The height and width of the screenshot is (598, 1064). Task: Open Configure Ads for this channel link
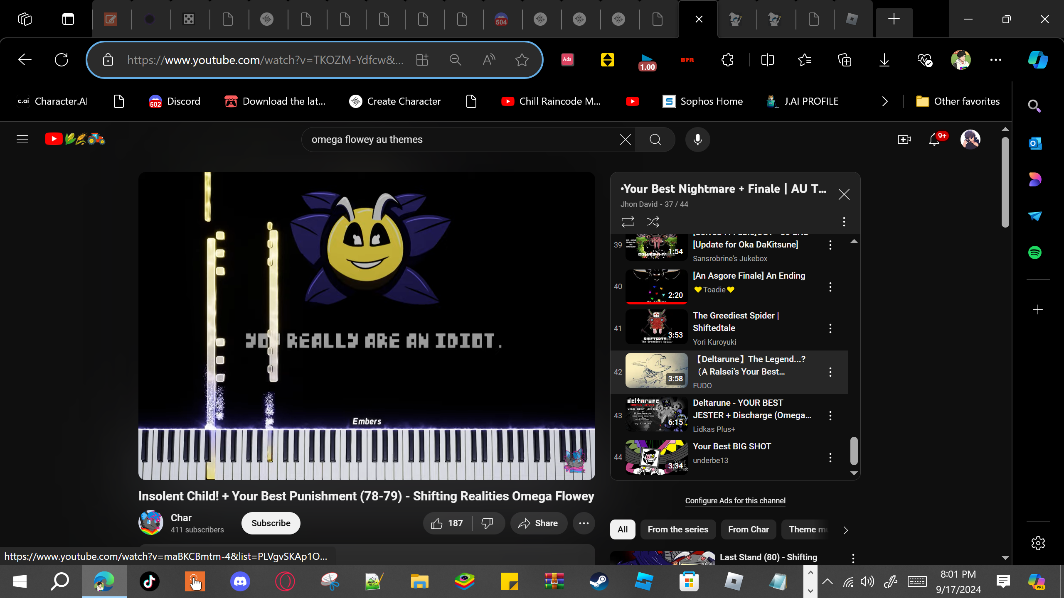coord(735,501)
